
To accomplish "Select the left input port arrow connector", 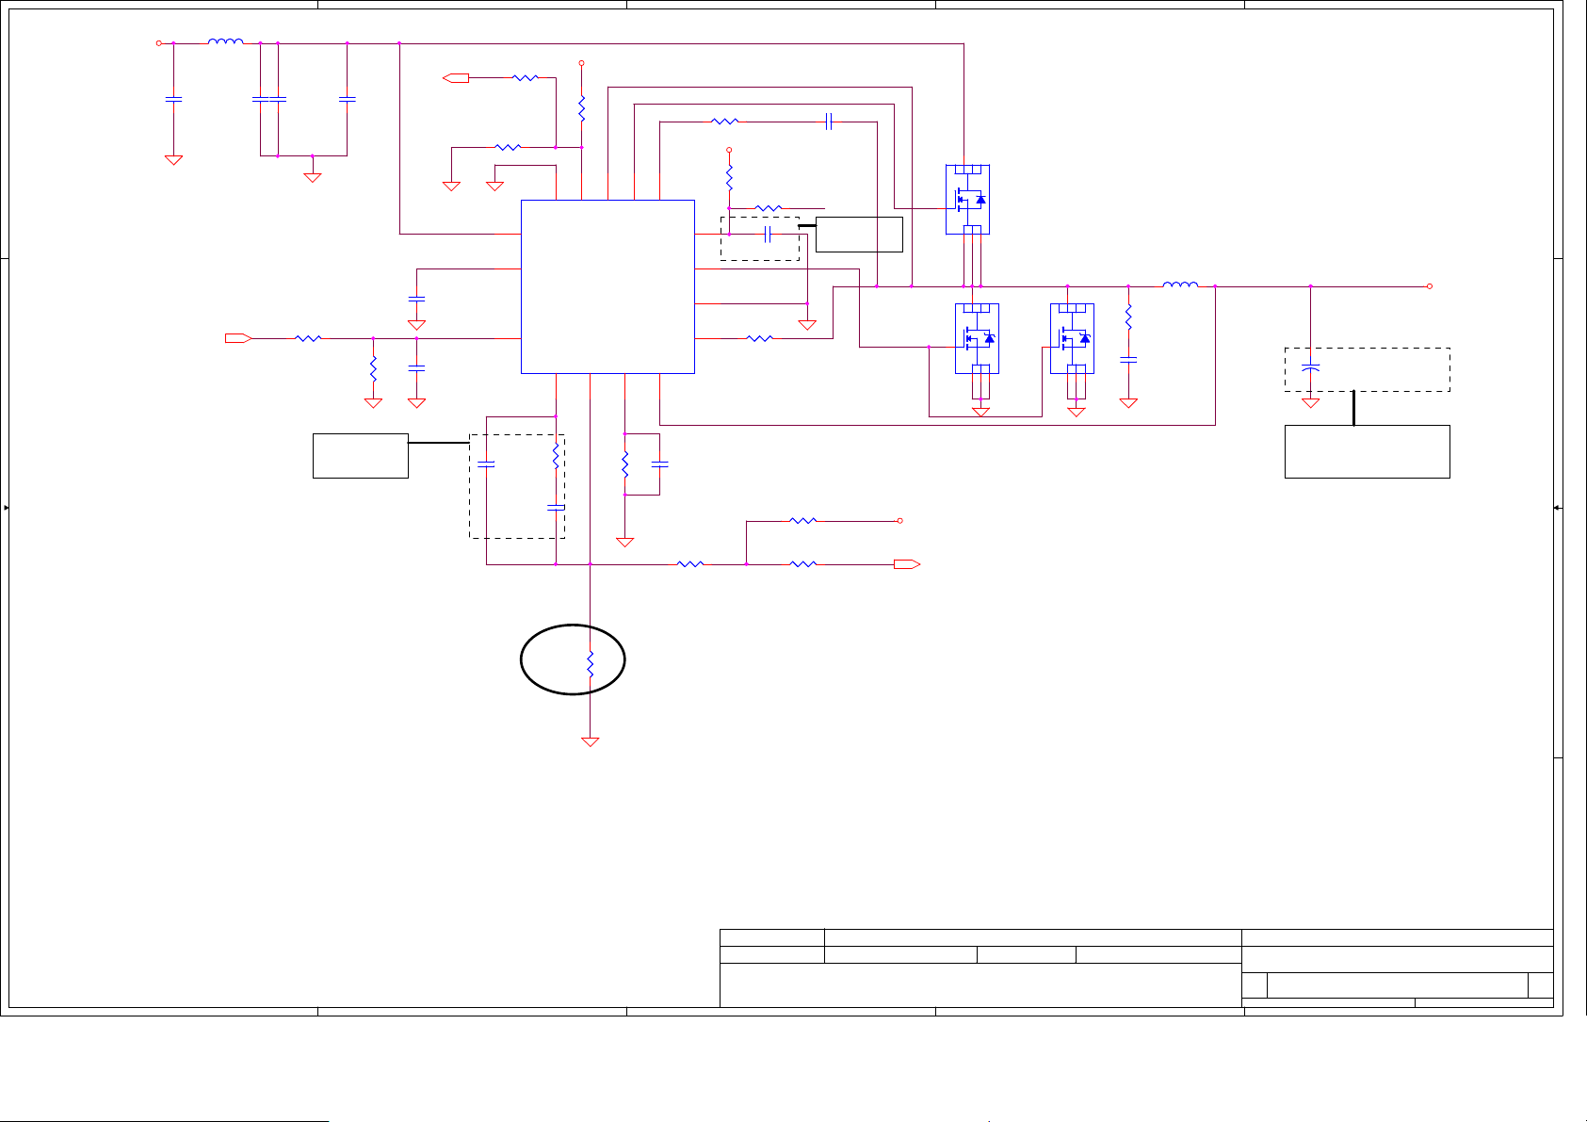I will click(x=238, y=338).
